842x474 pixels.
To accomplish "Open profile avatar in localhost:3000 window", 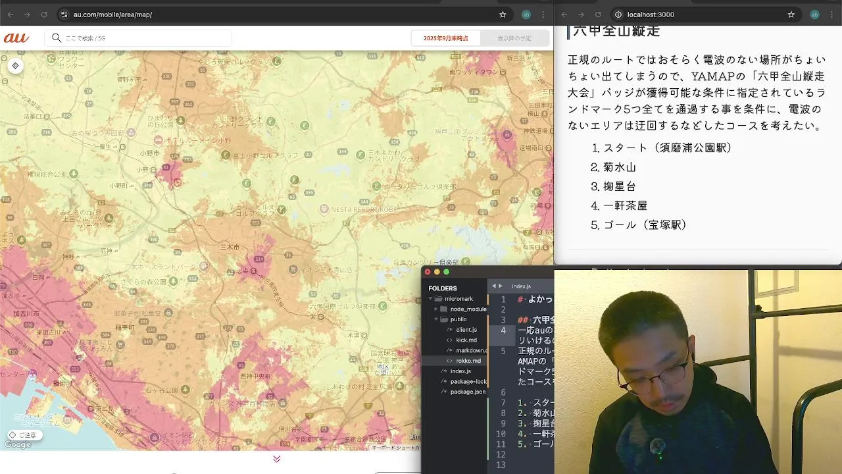I will 815,14.
